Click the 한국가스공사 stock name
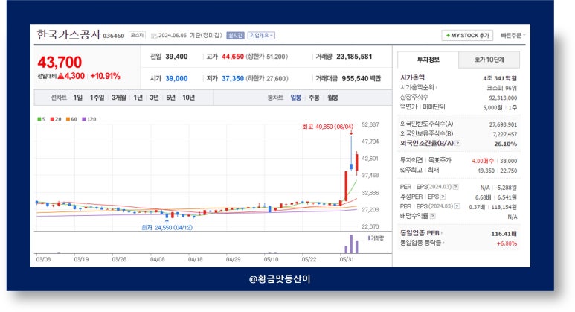575x312 pixels. point(68,34)
